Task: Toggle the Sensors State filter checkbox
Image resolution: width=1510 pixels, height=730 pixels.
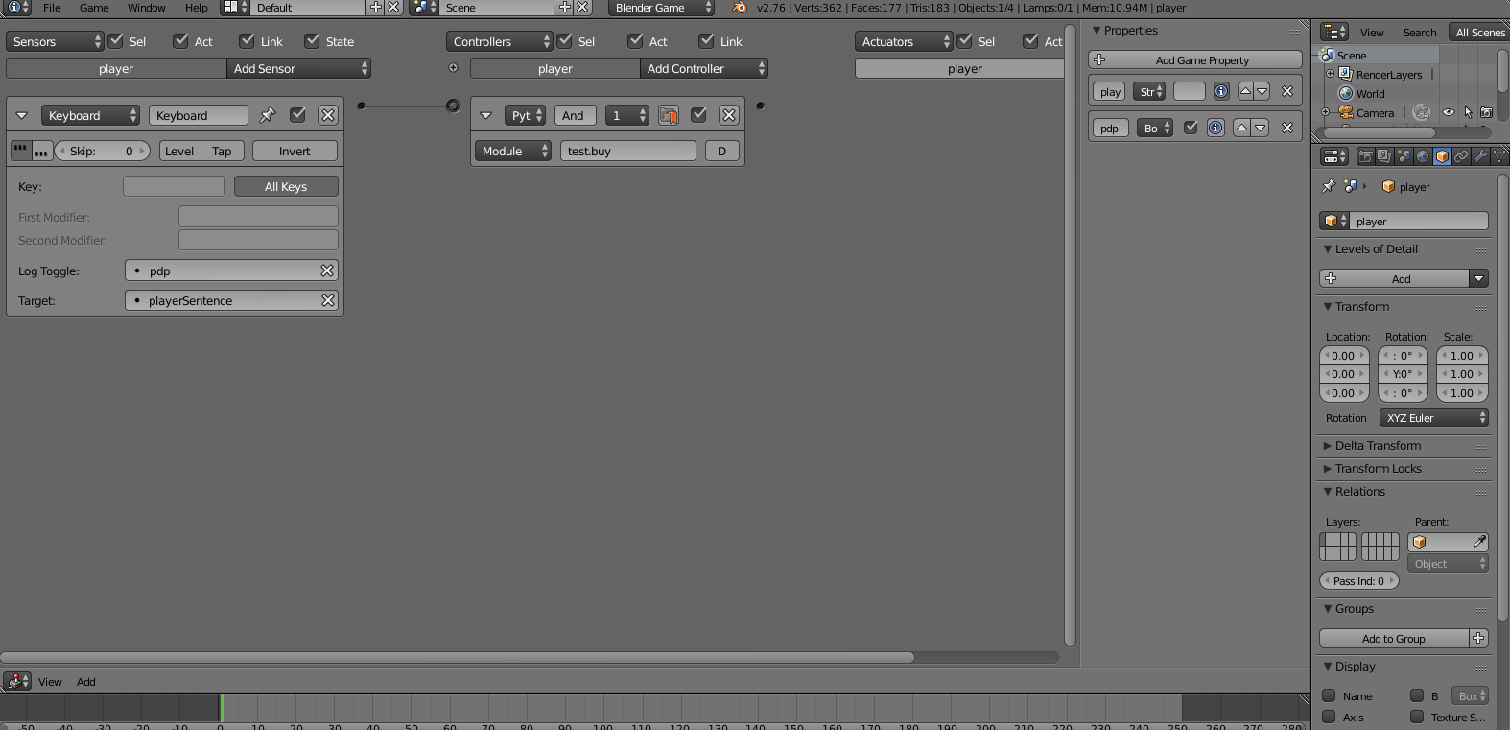Action: [312, 40]
